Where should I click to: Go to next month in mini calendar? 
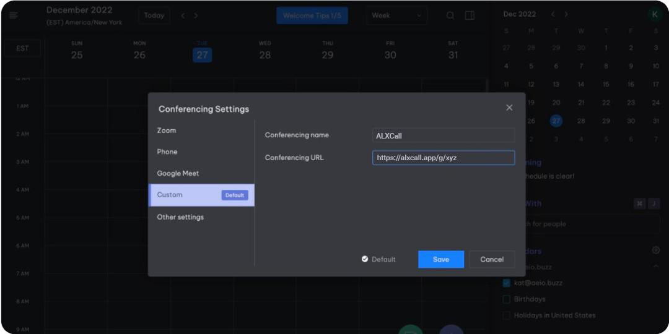coord(566,14)
